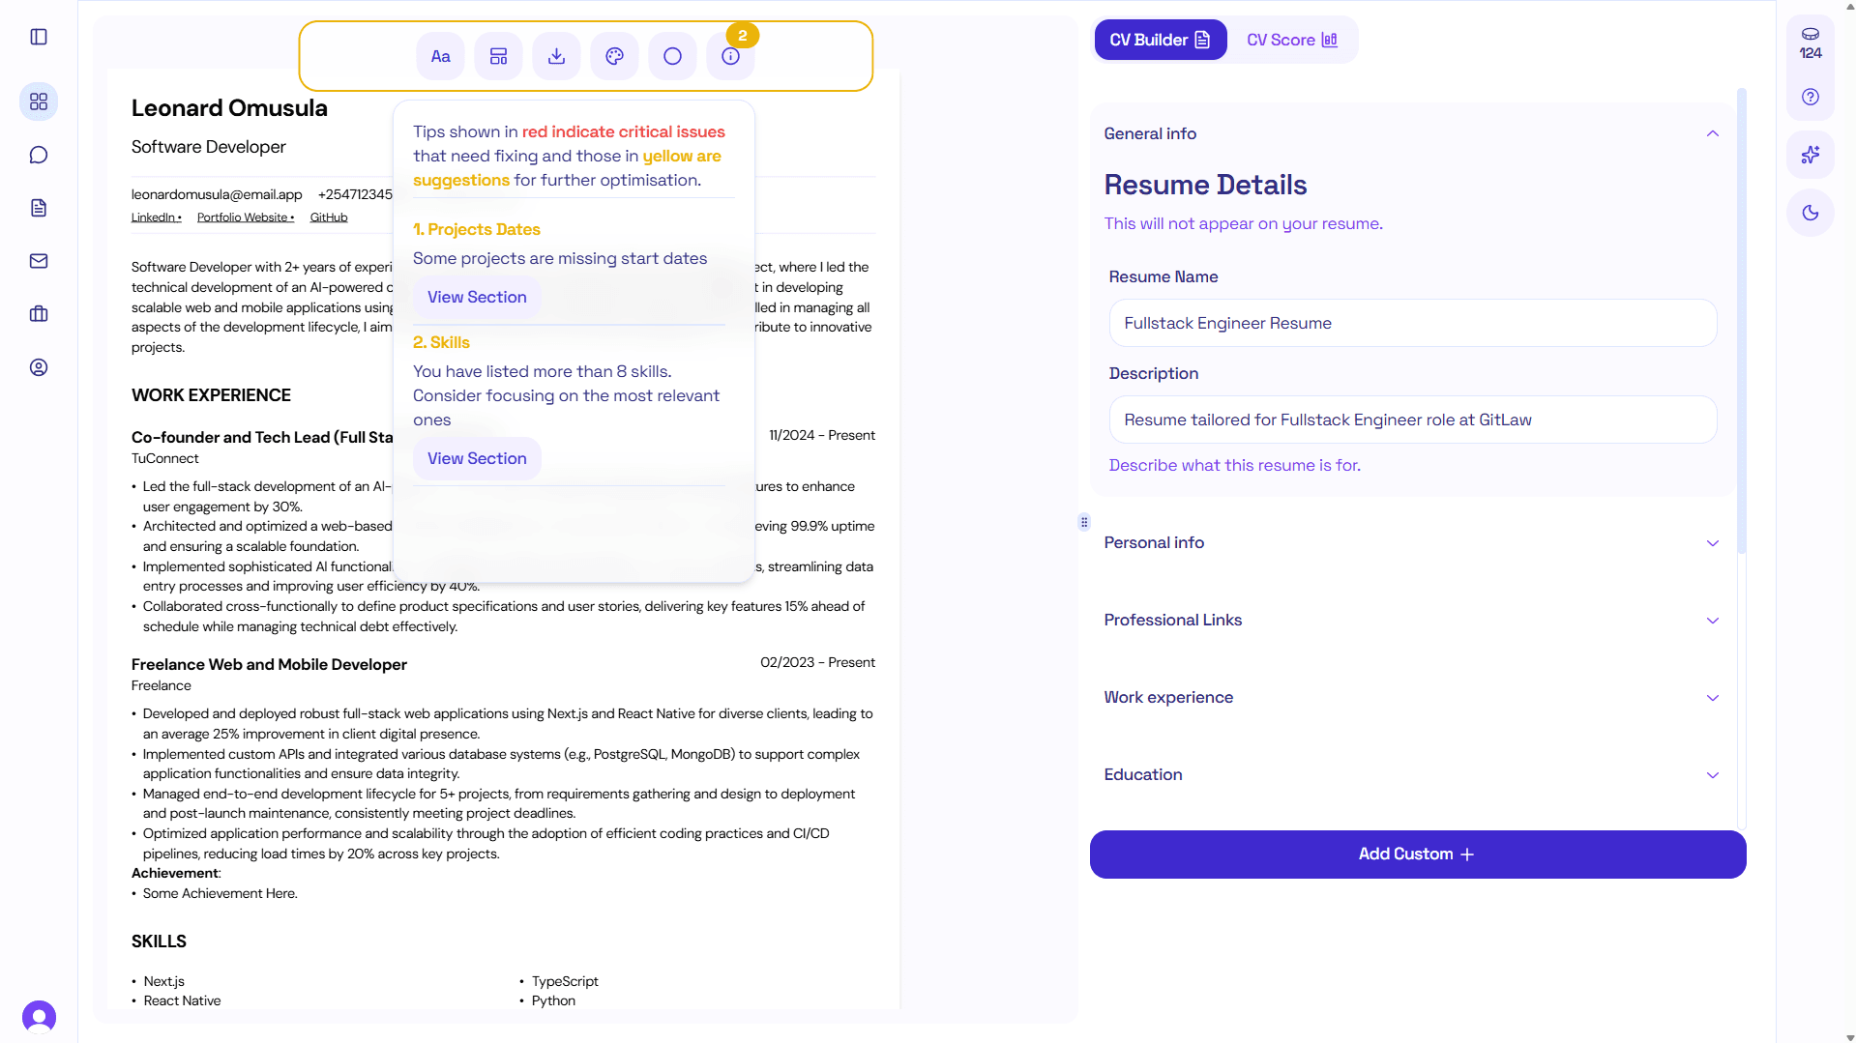The width and height of the screenshot is (1856, 1043).
Task: Toggle dark mode with the moon icon
Action: point(1810,213)
